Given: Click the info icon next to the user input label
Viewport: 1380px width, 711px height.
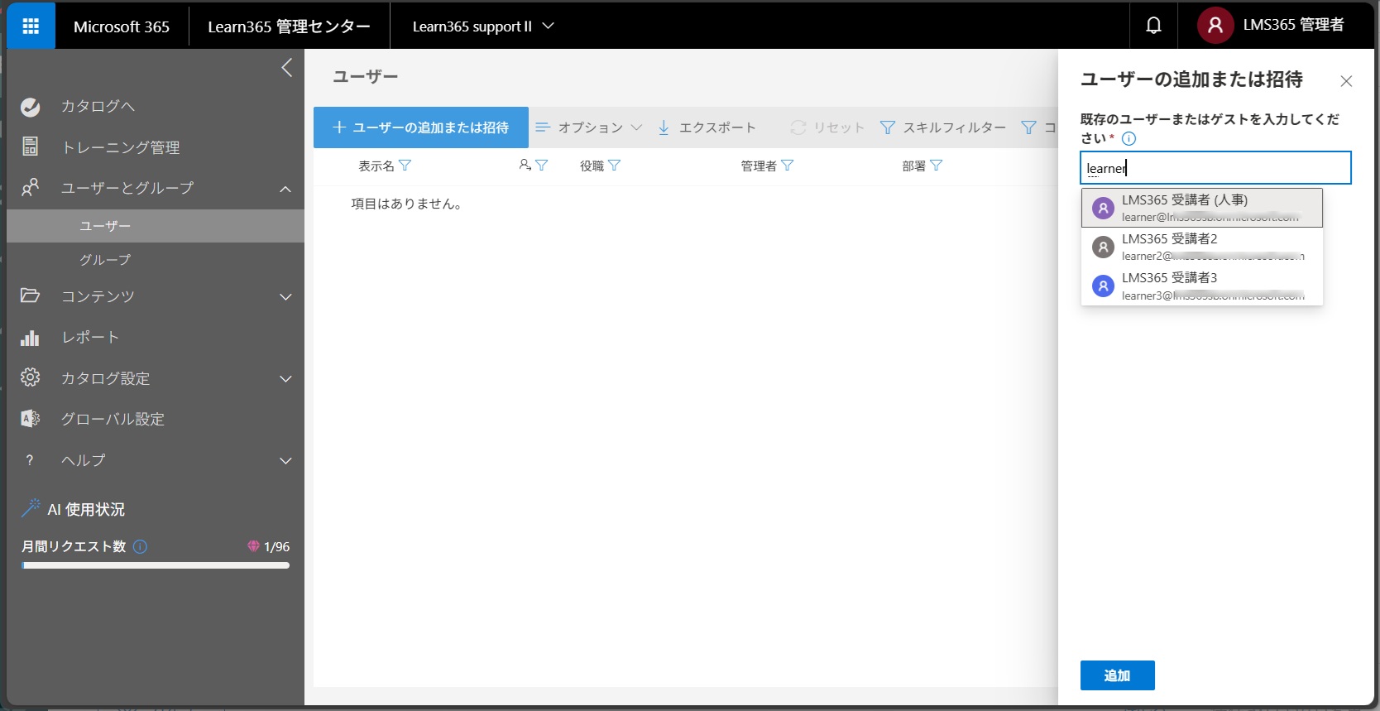Looking at the screenshot, I should [x=1128, y=139].
